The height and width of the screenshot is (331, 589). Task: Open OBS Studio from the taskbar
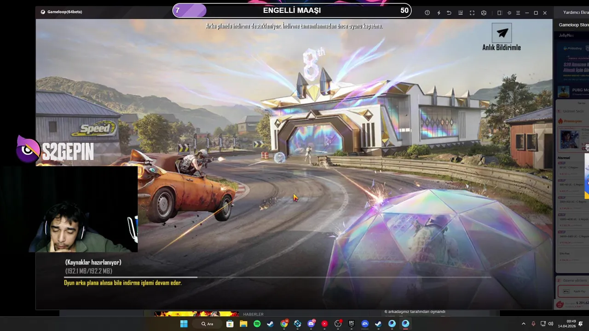click(338, 324)
